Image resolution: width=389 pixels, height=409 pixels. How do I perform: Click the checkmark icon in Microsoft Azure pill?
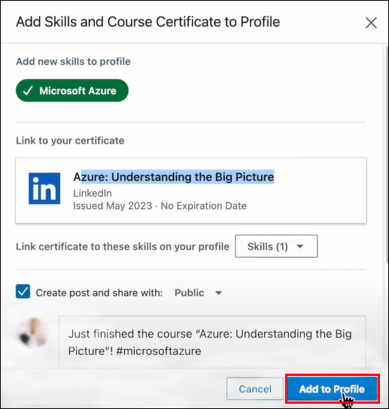pos(28,91)
